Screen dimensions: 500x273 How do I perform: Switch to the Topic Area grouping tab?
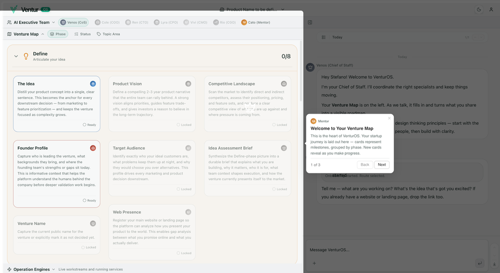(x=108, y=34)
